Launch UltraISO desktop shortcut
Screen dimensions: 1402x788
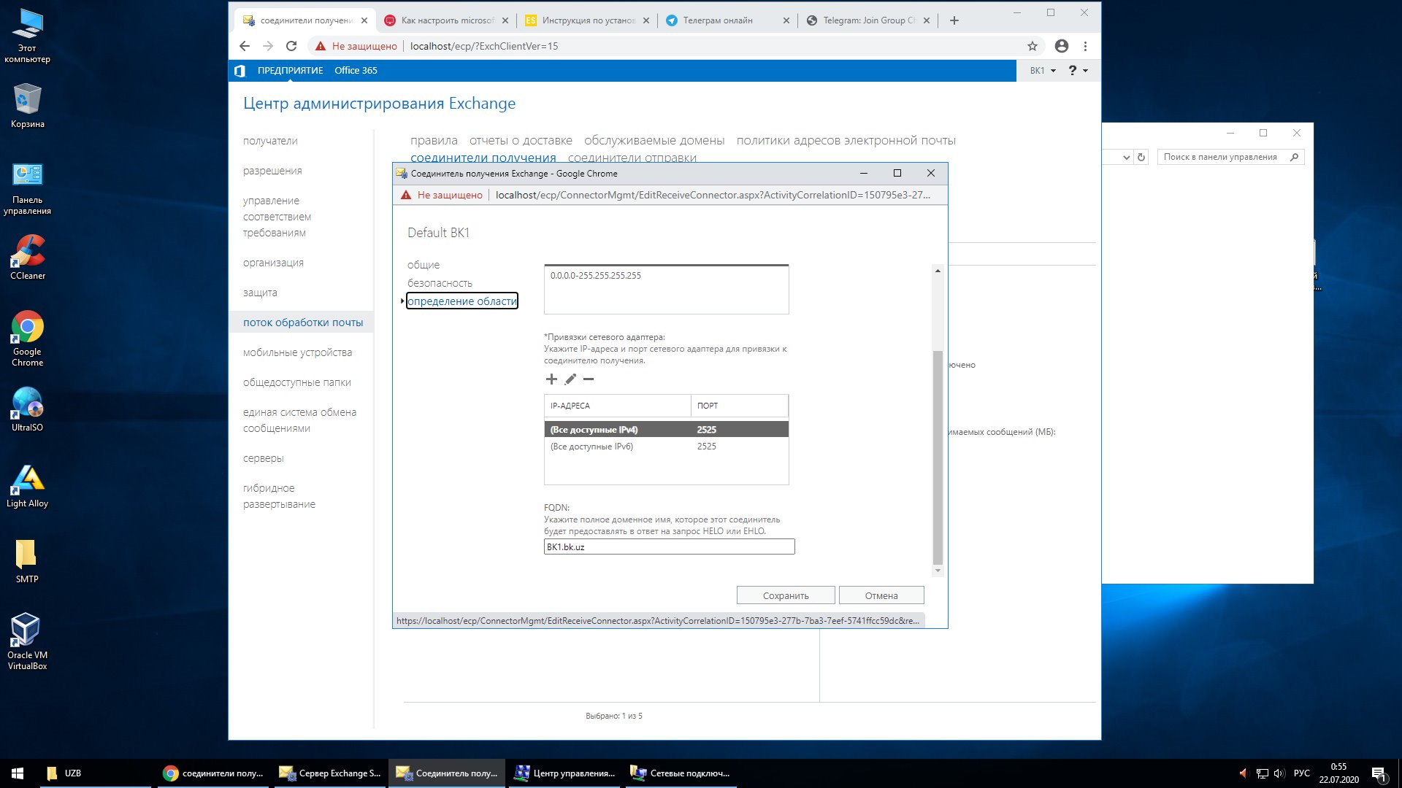click(27, 409)
